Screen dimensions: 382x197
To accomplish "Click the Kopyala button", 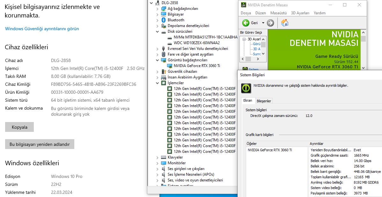I will (x=19, y=127).
